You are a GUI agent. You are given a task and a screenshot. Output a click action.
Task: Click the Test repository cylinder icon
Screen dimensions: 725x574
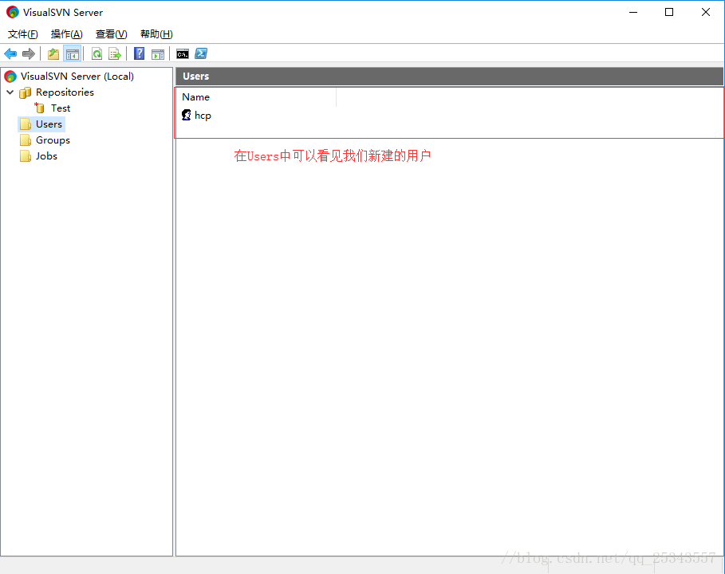point(40,108)
